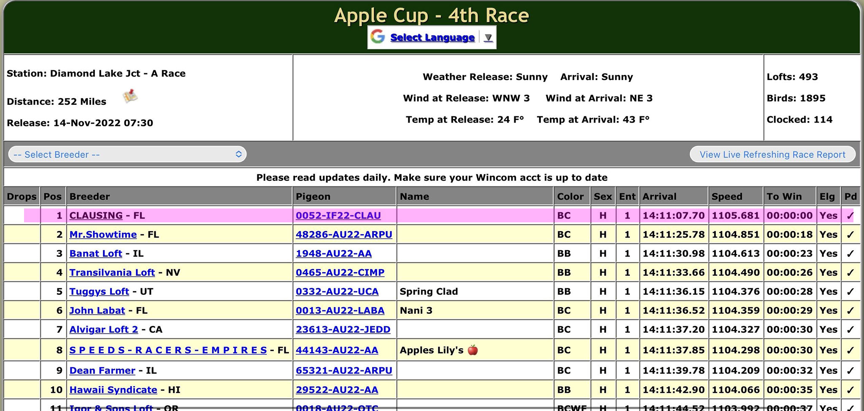Open the map icon beside Distance
864x411 pixels.
coord(130,96)
